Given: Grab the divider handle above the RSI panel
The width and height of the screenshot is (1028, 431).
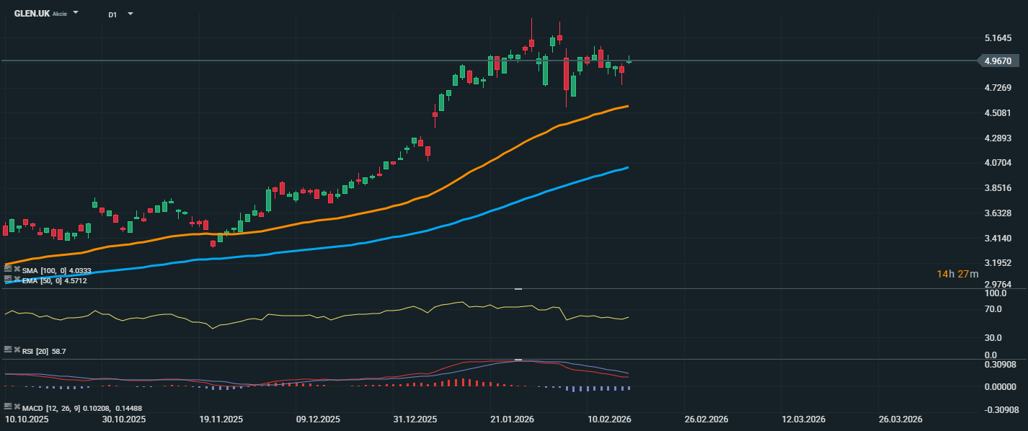Looking at the screenshot, I should [x=518, y=288].
